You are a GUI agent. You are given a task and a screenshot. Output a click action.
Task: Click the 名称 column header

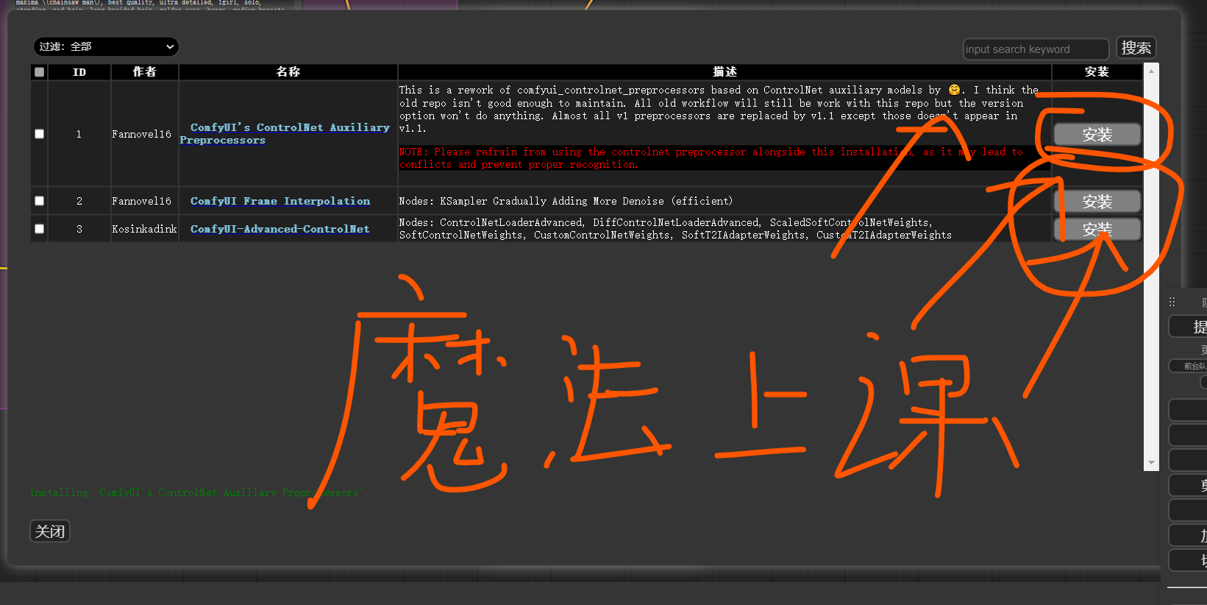point(288,72)
